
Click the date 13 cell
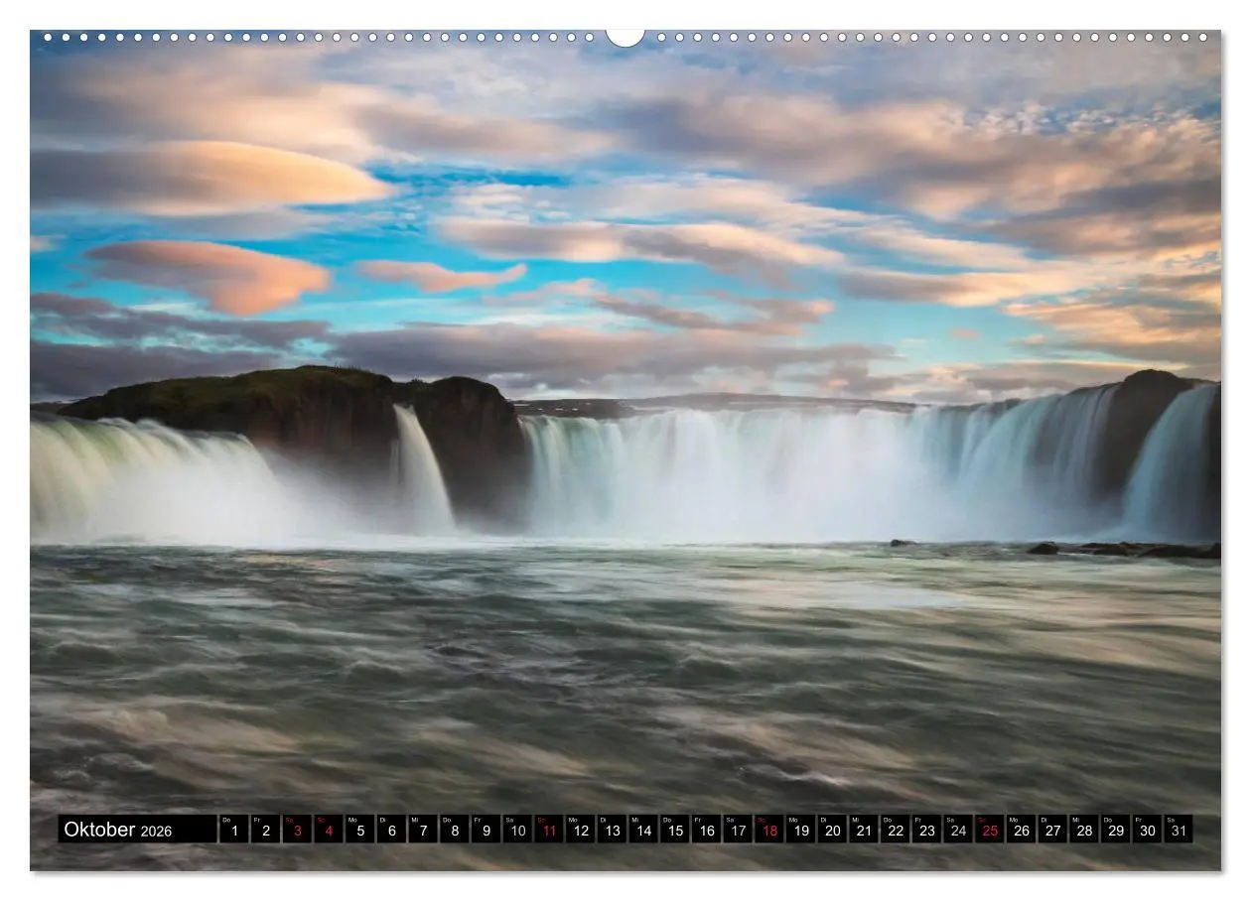tap(612, 830)
